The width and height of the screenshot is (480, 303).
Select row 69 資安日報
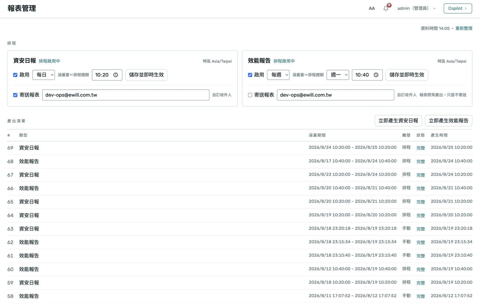[x=240, y=148]
